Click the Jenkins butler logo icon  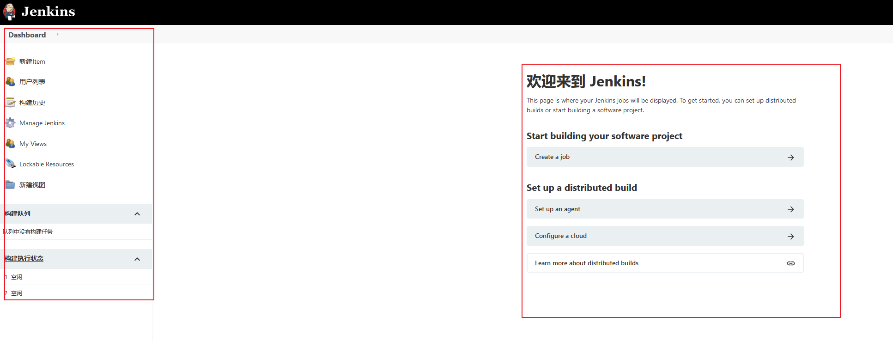tap(9, 12)
